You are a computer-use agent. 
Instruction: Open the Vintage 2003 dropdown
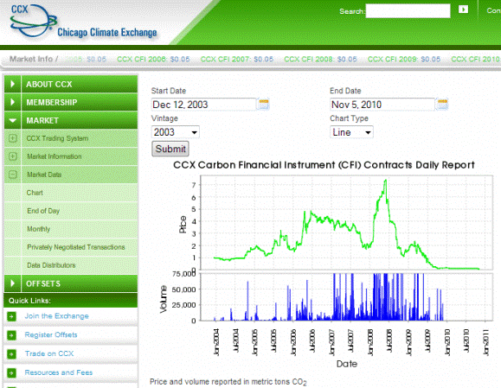[x=175, y=132]
